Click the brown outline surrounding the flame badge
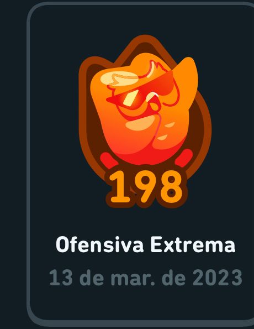The image size is (254, 329). click(x=208, y=126)
